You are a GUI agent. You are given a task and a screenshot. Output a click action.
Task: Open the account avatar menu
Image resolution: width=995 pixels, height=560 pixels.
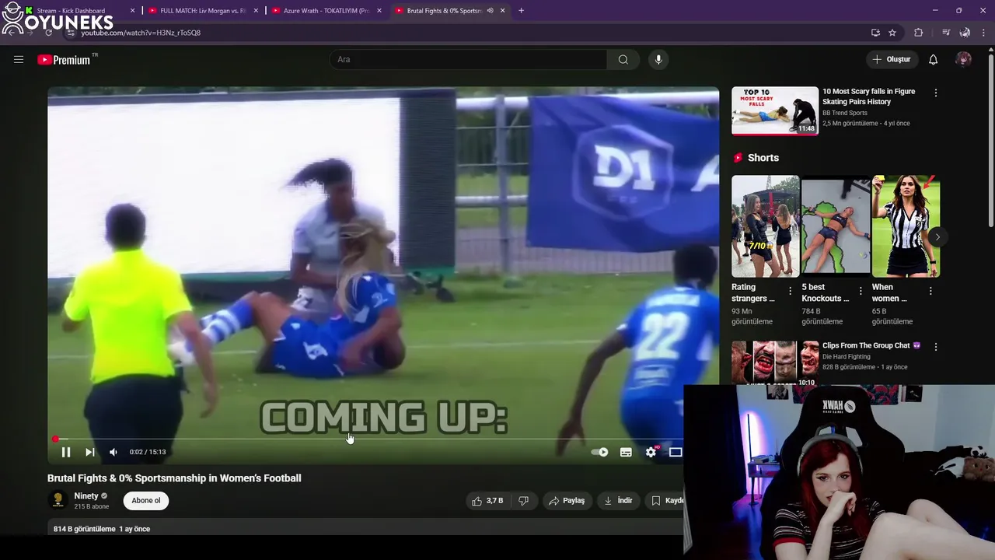point(963,59)
